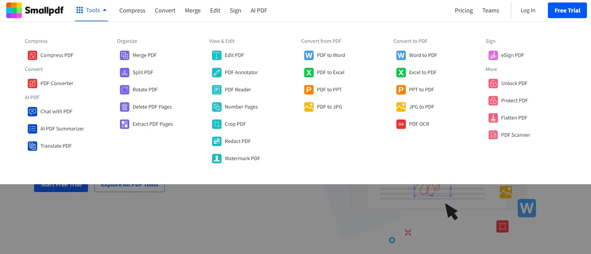This screenshot has height=254, width=591.
Task: Click the Crop PDF icon
Action: tap(217, 124)
